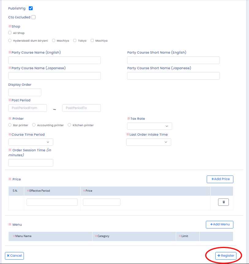The width and height of the screenshot is (249, 264).
Task: Focus the Party Course Name (English) field
Action: [55, 60]
